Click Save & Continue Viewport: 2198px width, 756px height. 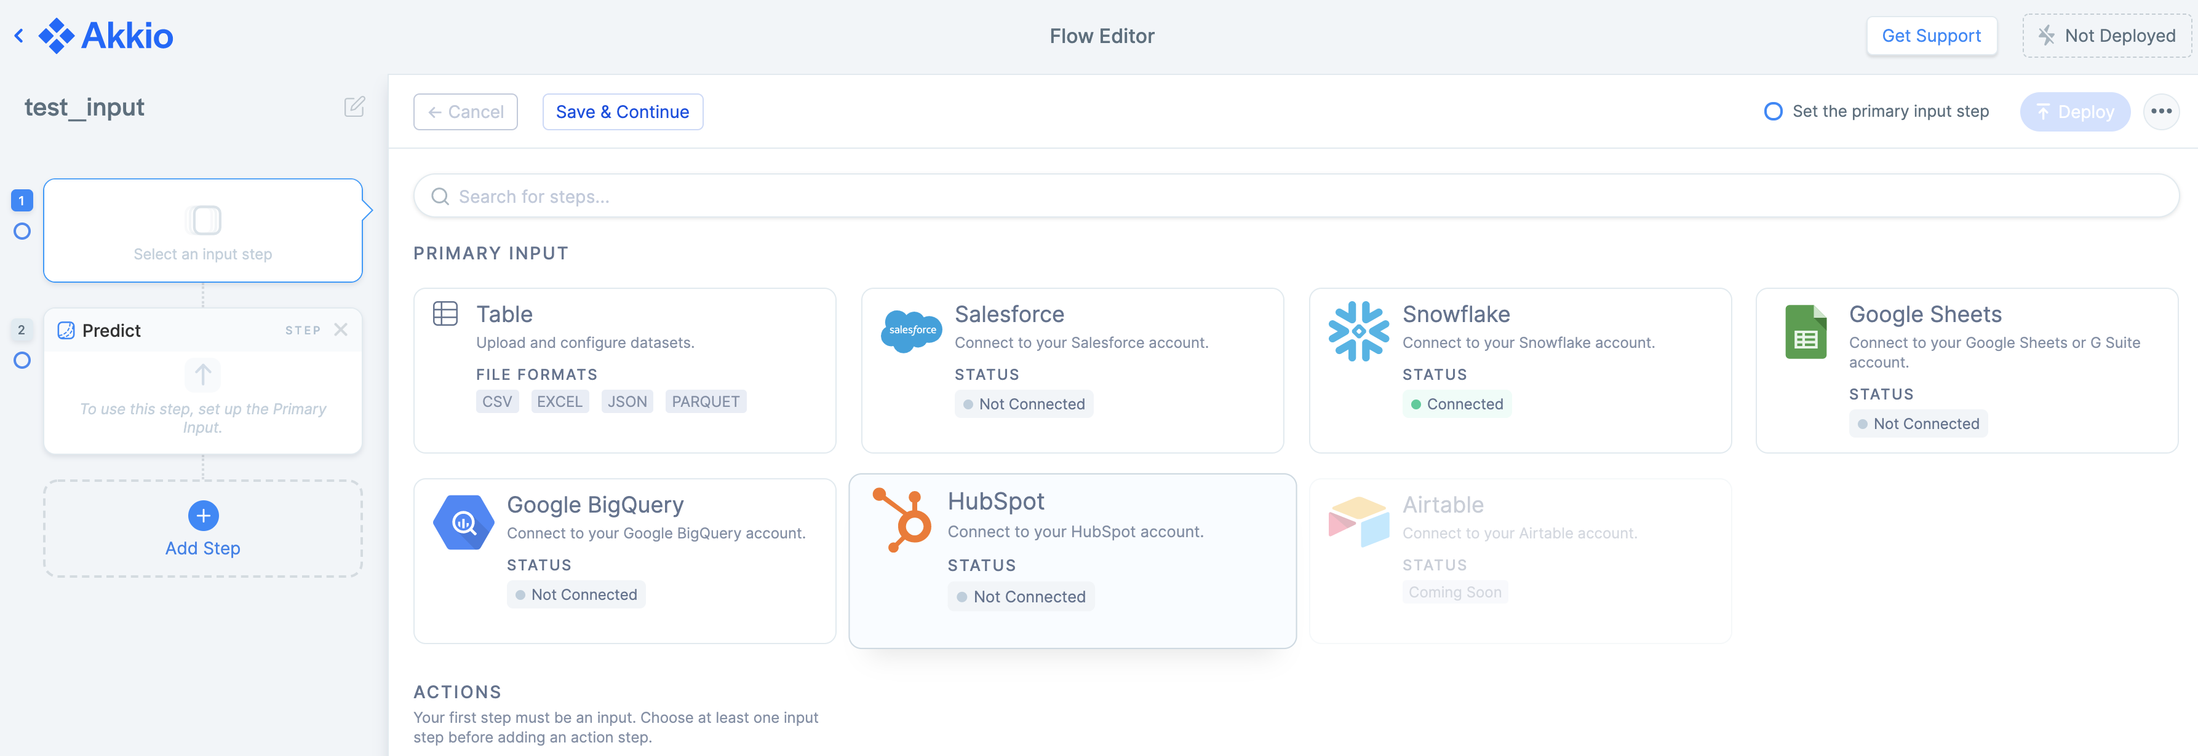622,112
